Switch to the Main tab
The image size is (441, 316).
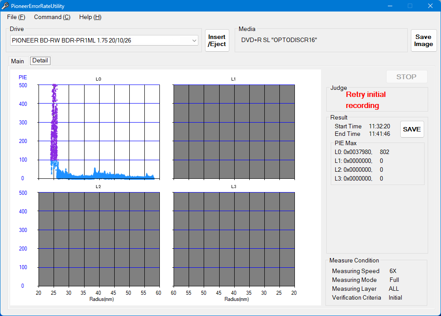(17, 61)
